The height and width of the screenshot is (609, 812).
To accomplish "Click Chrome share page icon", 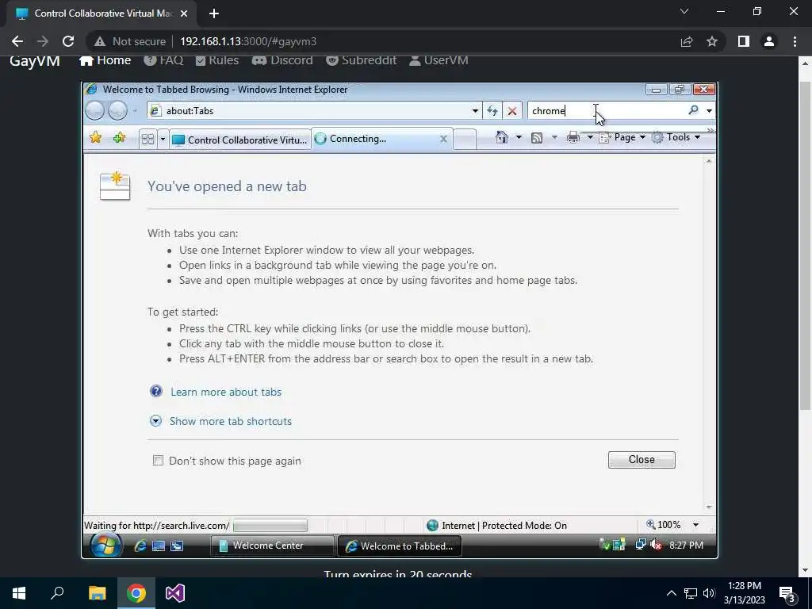I will (x=687, y=41).
